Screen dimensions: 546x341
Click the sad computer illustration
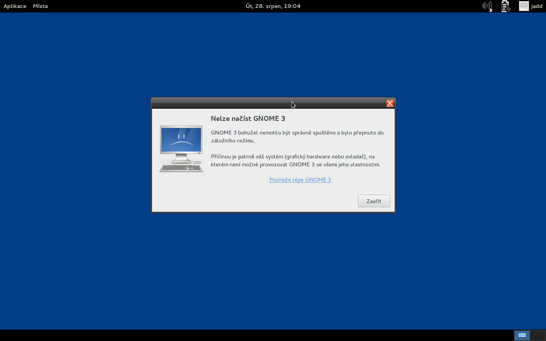(181, 149)
